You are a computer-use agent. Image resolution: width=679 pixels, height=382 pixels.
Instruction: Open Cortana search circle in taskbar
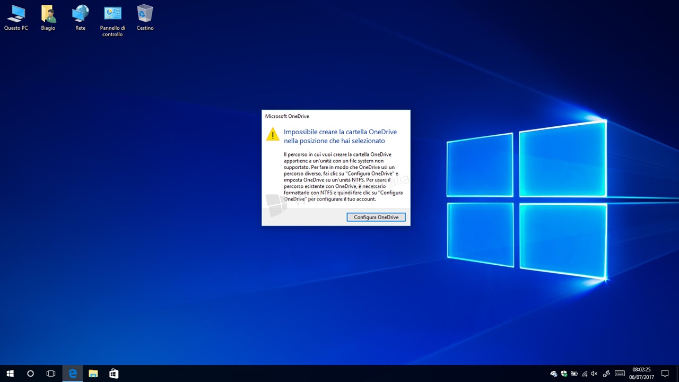(30, 374)
